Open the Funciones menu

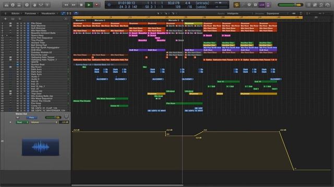pyautogui.click(x=31, y=14)
